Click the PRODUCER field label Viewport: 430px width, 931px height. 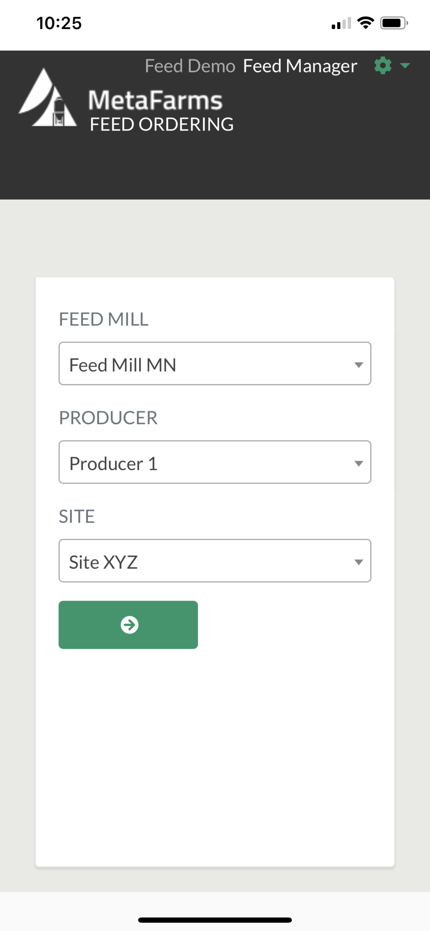point(108,418)
